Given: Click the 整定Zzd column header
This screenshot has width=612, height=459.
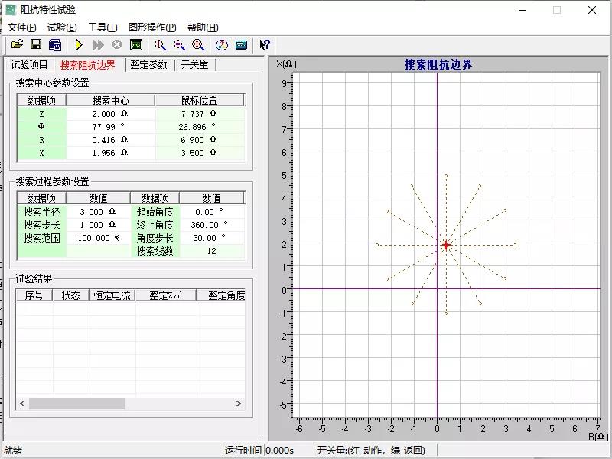Looking at the screenshot, I should point(165,295).
